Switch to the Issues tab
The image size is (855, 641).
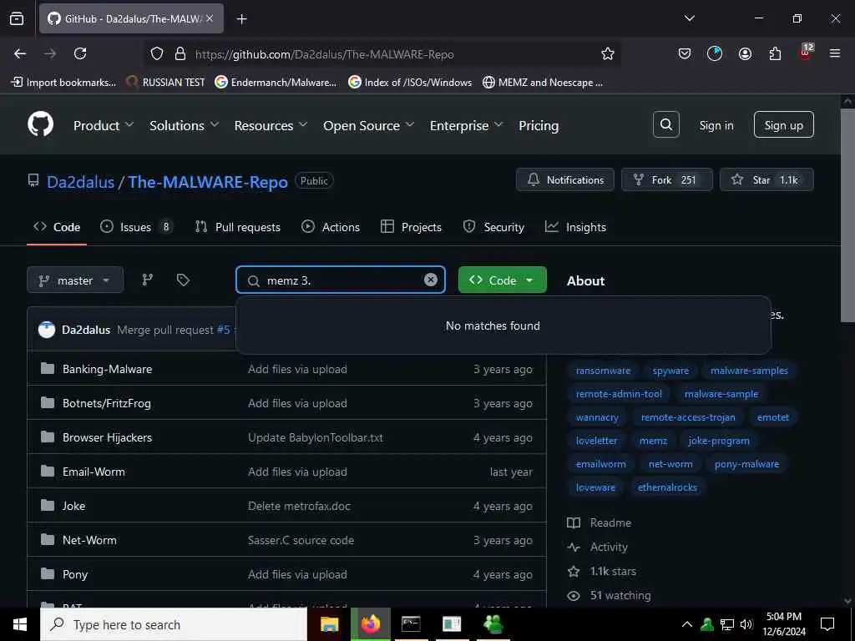pyautogui.click(x=136, y=227)
